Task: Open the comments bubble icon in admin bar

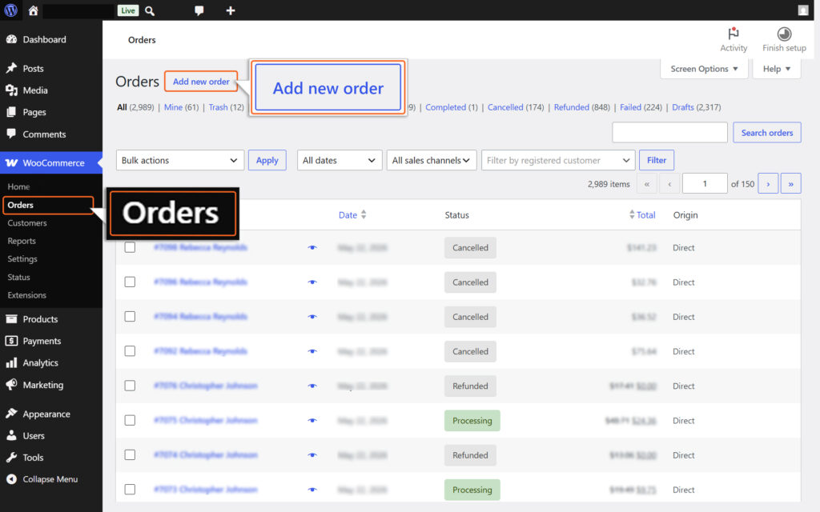Action: click(199, 10)
